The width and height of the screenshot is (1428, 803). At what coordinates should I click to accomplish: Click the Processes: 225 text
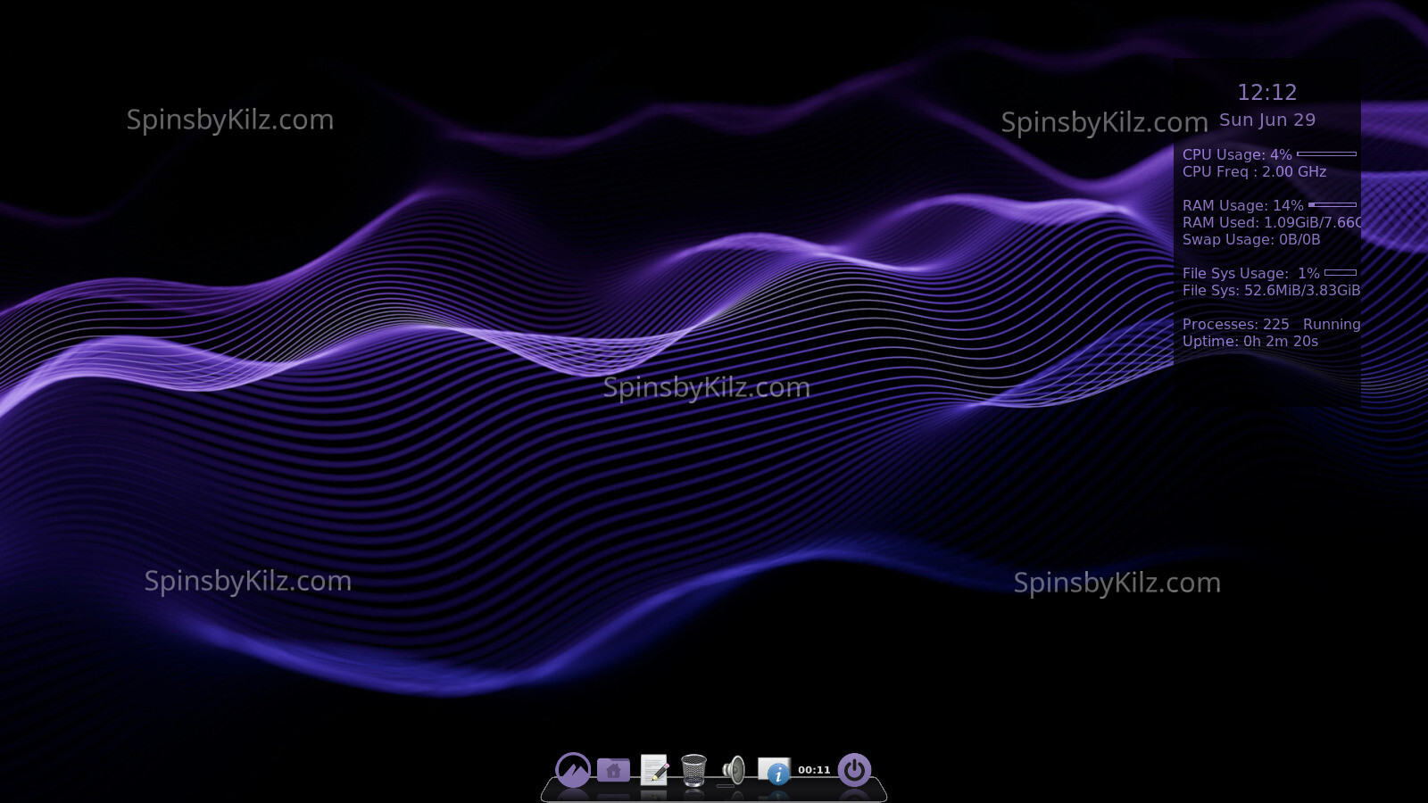(x=1236, y=324)
